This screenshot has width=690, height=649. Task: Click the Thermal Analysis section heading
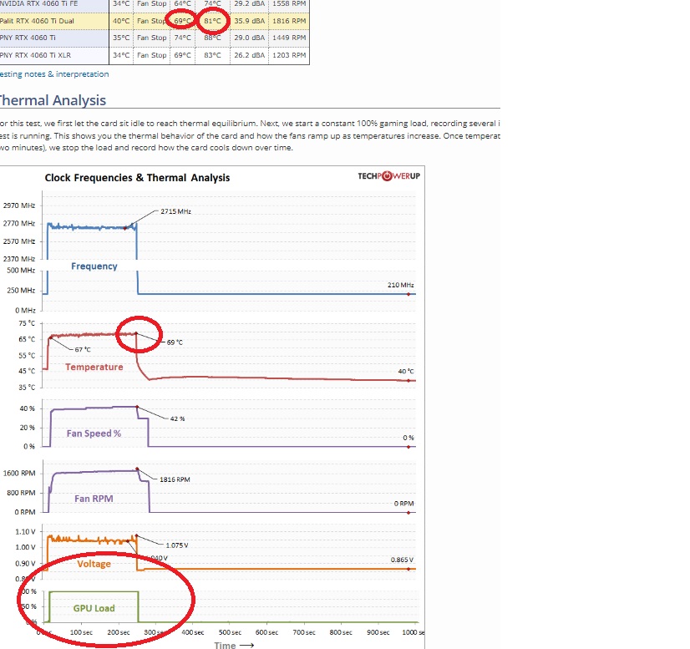pyautogui.click(x=52, y=100)
